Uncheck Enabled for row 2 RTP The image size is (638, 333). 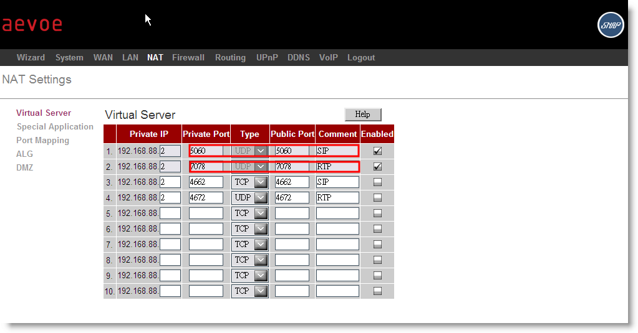pos(377,167)
